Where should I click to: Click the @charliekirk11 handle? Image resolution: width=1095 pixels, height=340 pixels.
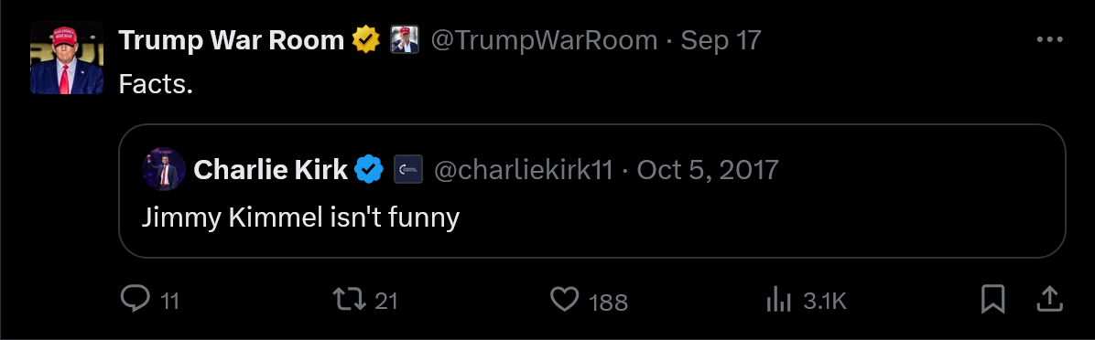coord(523,169)
